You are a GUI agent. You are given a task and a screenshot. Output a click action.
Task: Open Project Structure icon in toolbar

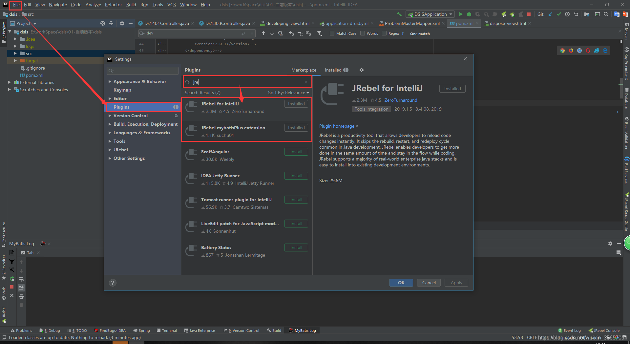click(587, 14)
